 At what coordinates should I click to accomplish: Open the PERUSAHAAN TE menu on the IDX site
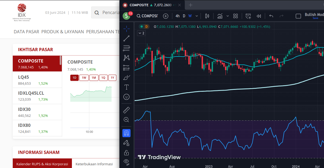[x=103, y=32]
